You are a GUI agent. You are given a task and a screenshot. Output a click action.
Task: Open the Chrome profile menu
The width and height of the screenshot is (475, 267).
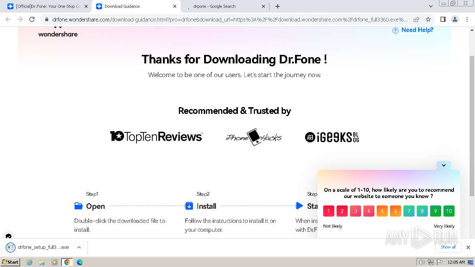pyautogui.click(x=455, y=19)
